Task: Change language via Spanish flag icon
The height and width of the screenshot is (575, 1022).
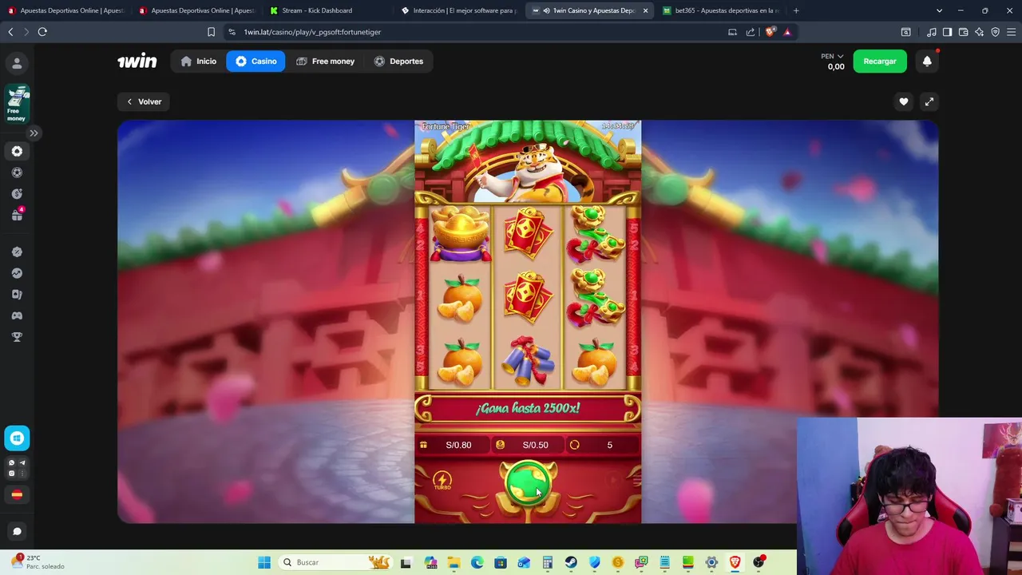Action: pos(17,494)
